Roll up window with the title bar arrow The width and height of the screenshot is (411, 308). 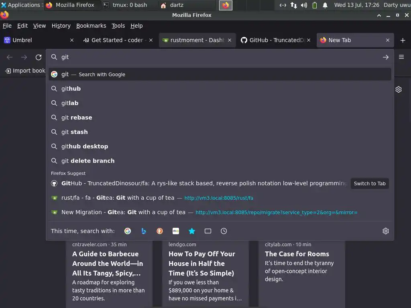tap(379, 15)
